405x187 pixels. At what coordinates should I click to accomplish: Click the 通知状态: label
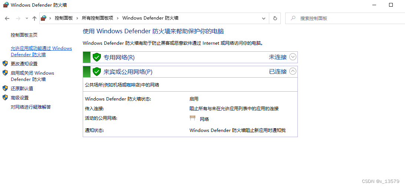tap(94, 130)
